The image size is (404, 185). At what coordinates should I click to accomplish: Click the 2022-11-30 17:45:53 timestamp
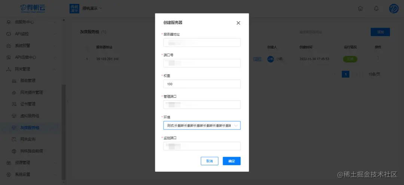(314, 59)
